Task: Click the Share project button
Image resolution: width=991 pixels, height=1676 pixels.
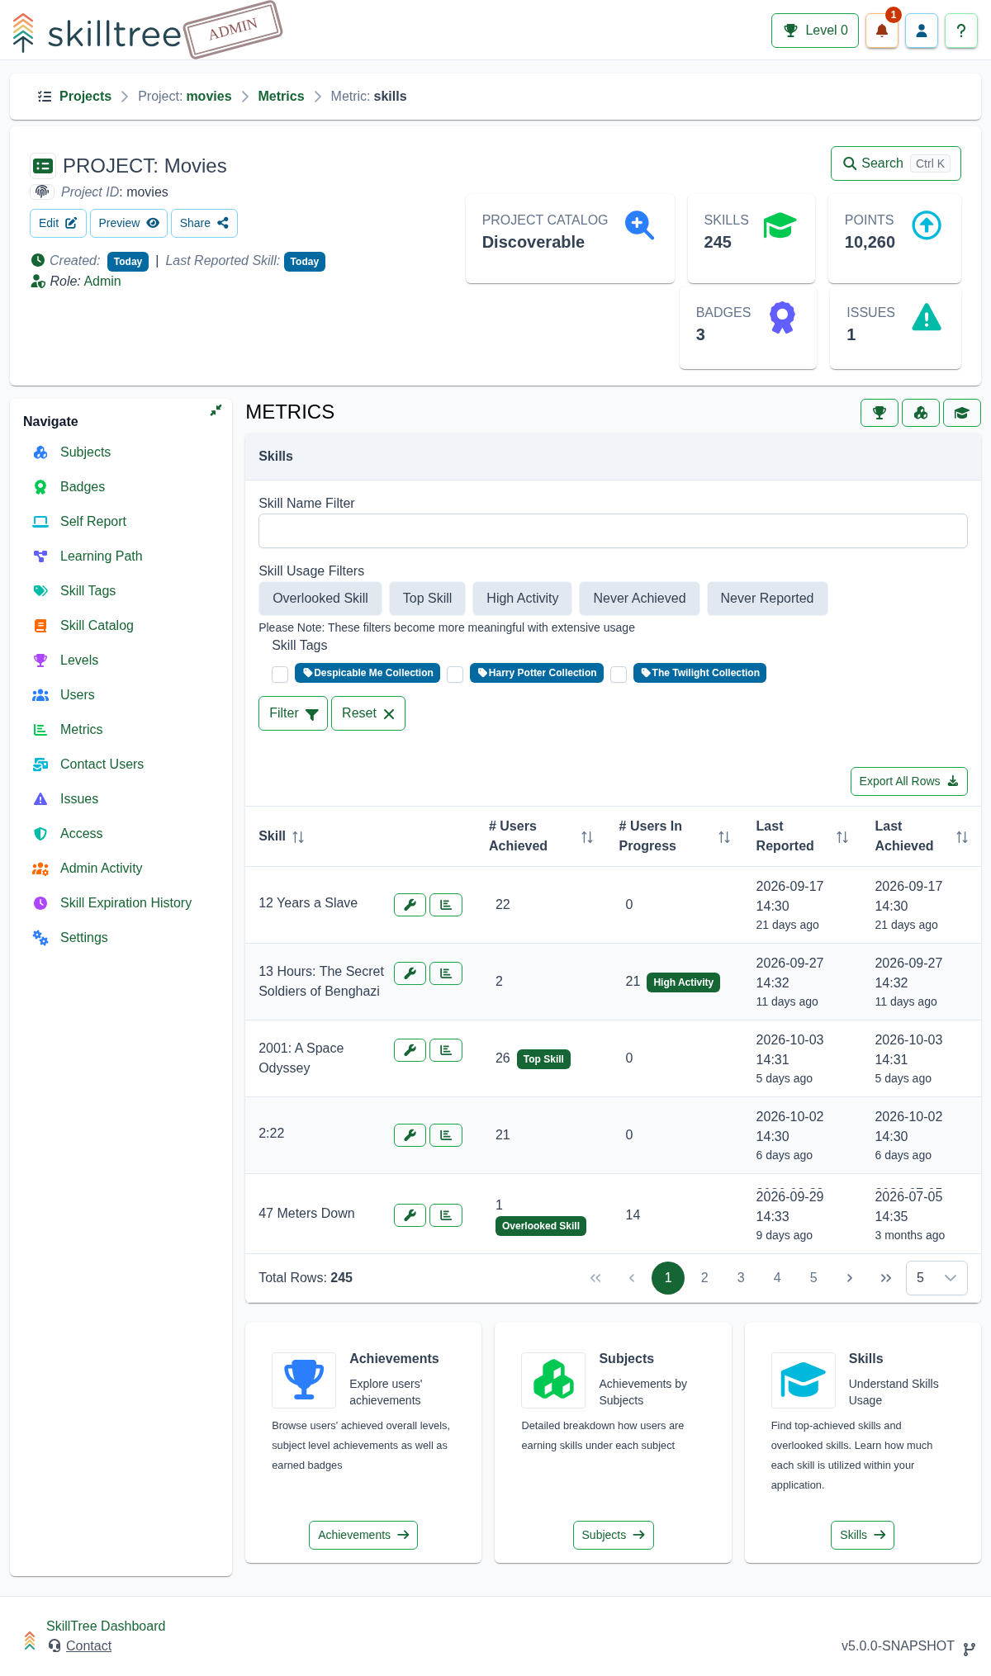Action: [204, 223]
